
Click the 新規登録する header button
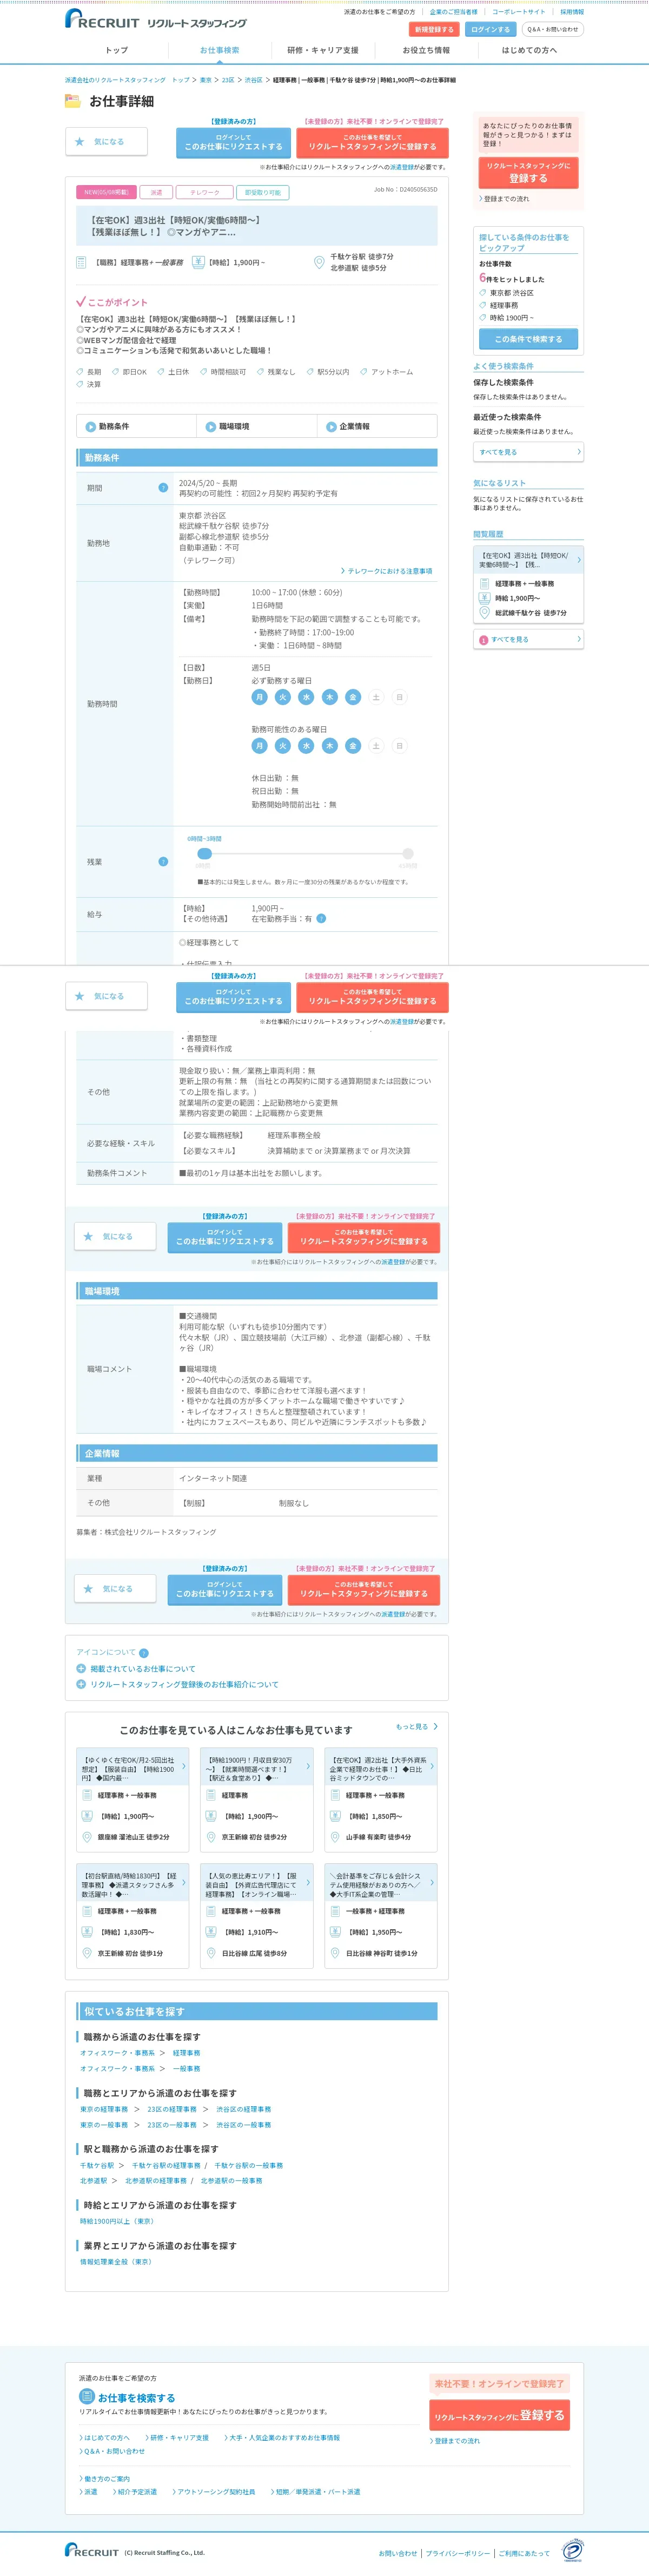434,29
